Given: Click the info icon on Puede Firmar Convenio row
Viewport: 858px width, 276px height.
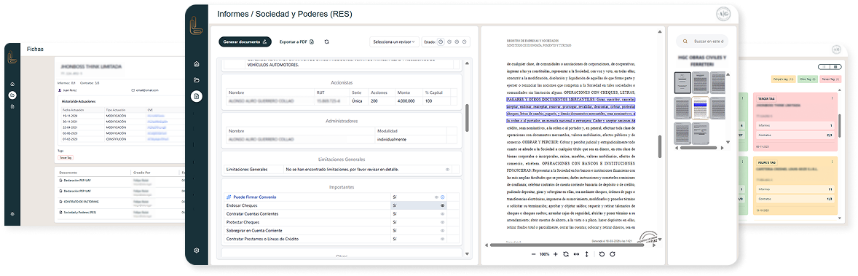Looking at the screenshot, I should tap(443, 197).
